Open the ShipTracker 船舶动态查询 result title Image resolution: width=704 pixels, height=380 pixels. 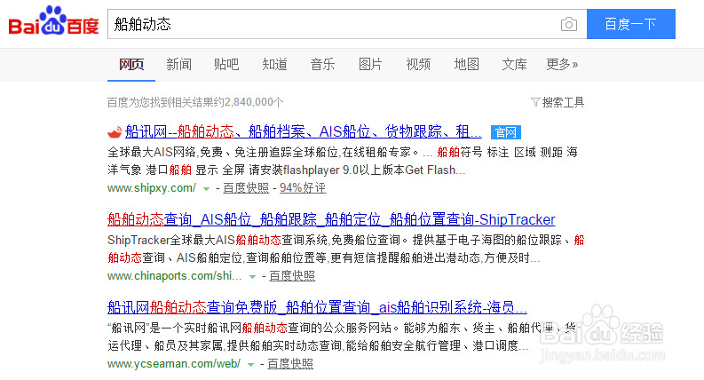pyautogui.click(x=331, y=219)
